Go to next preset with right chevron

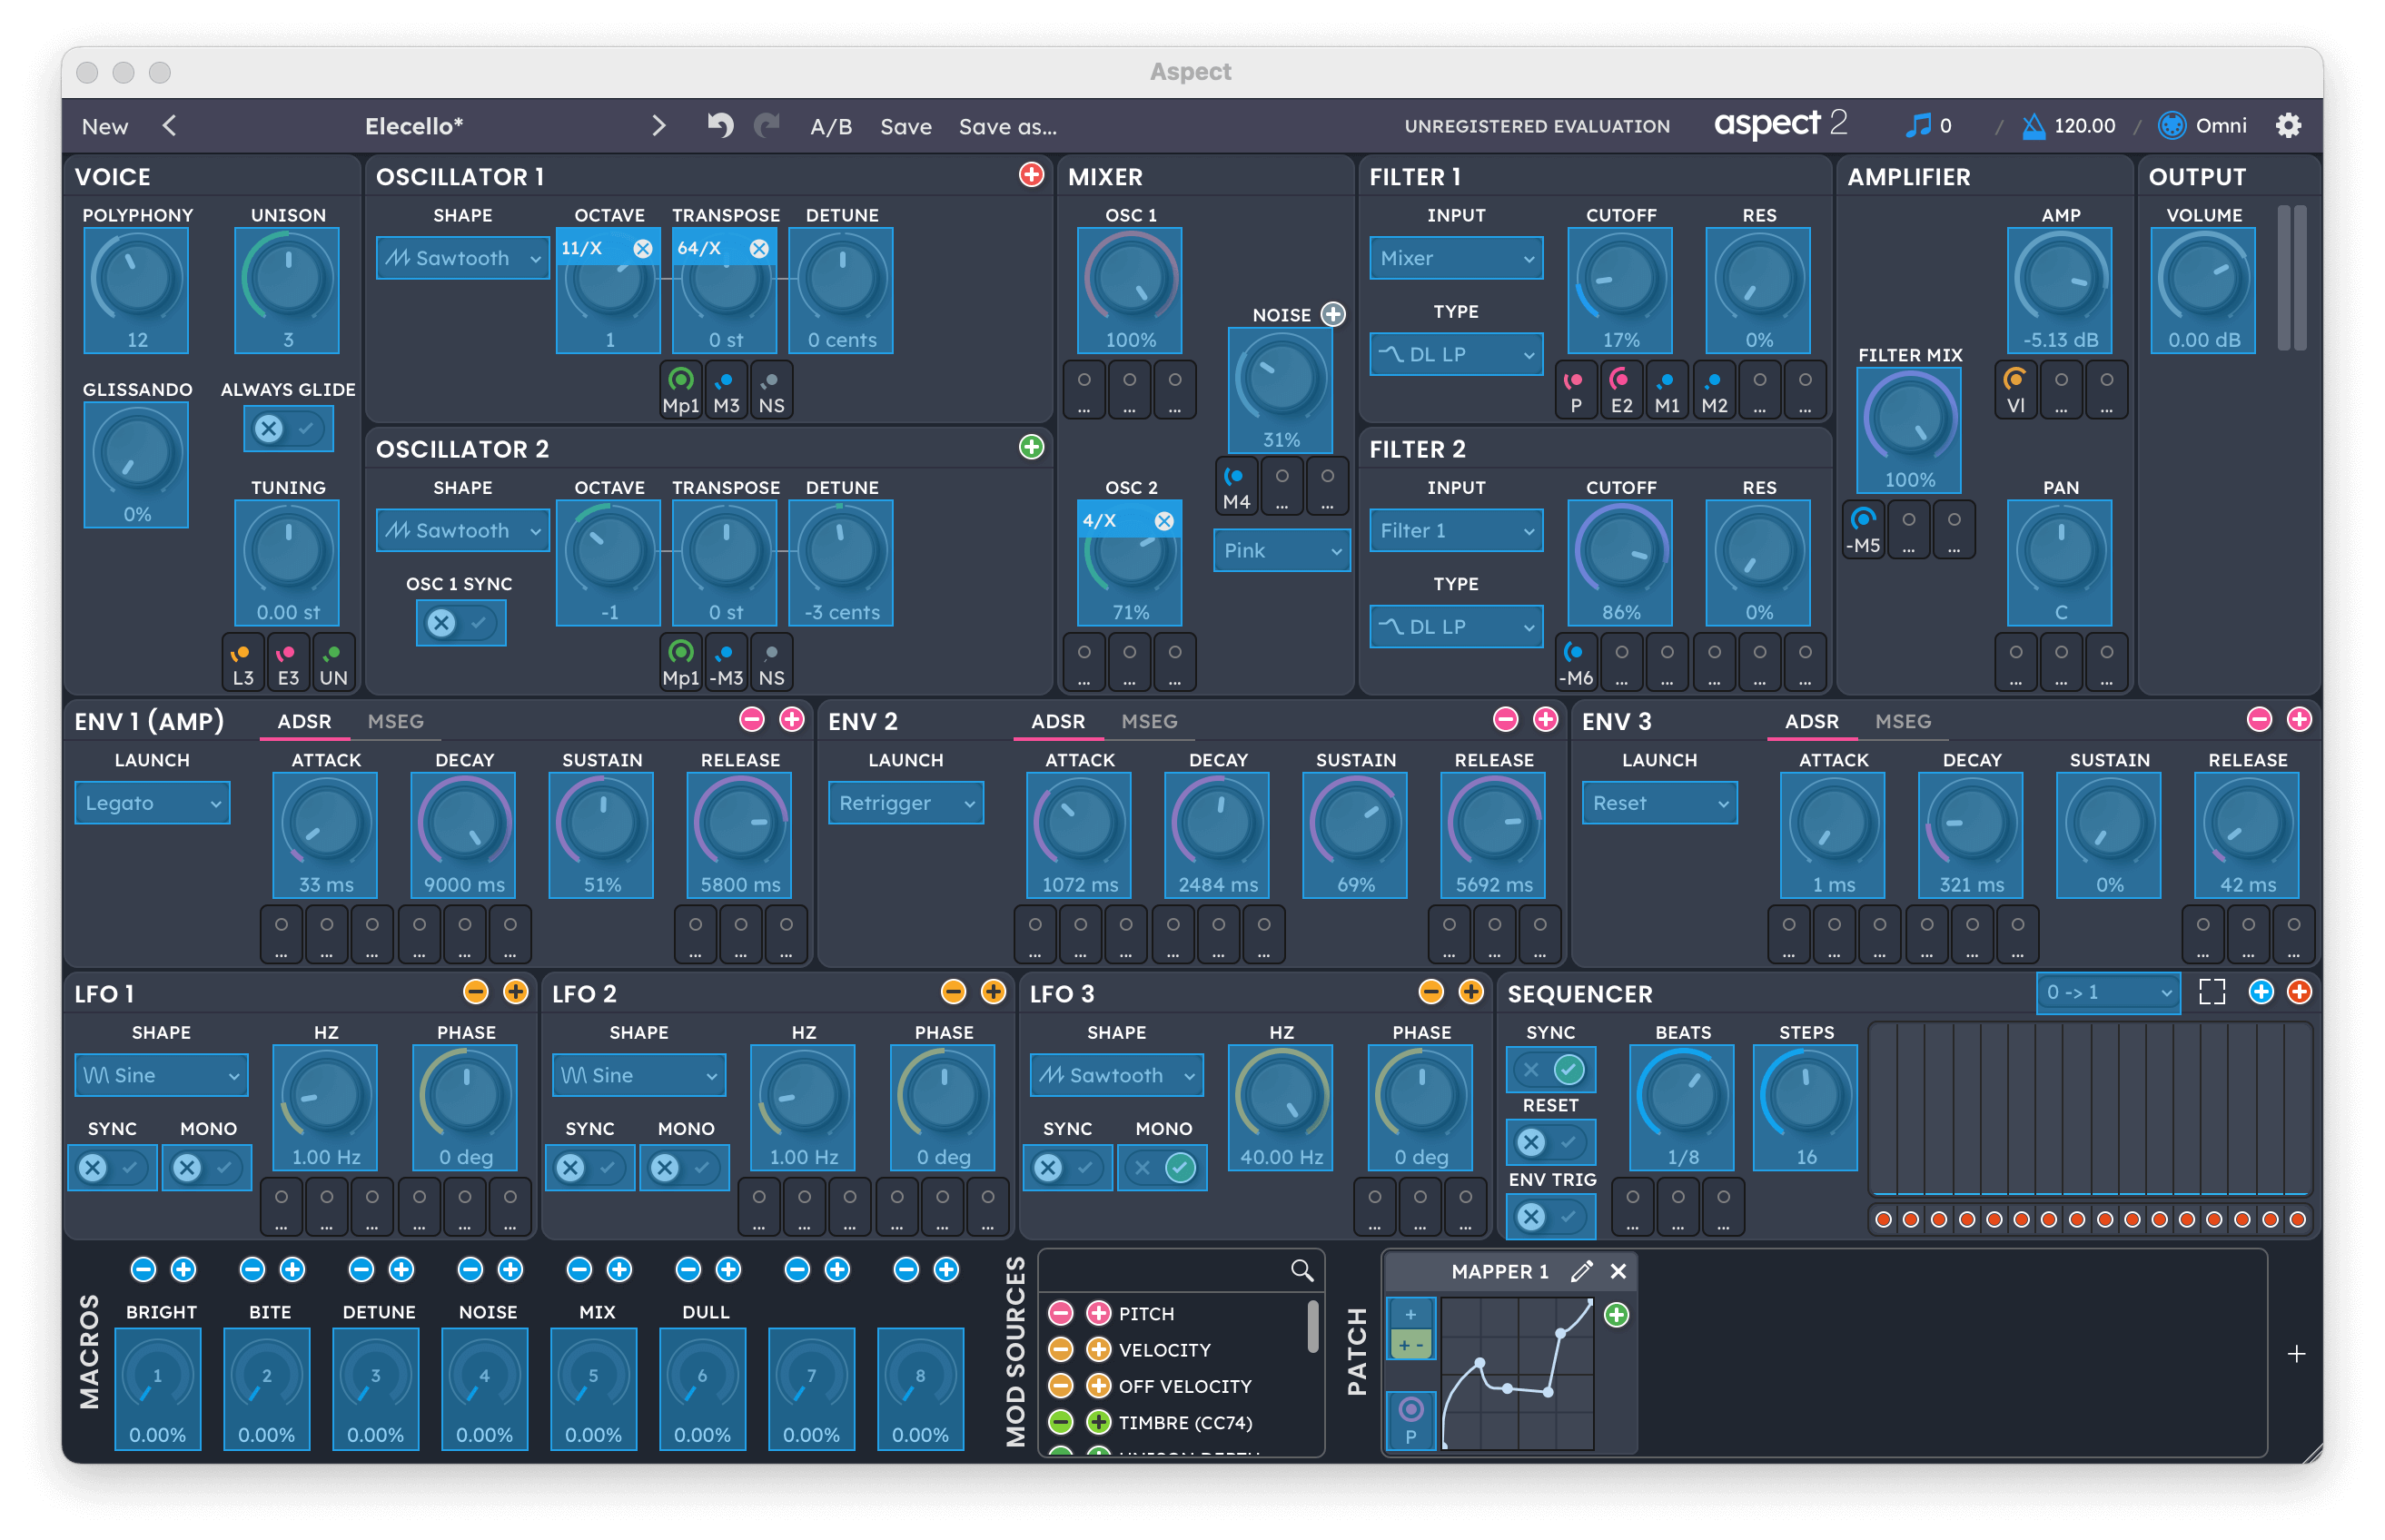[x=658, y=125]
